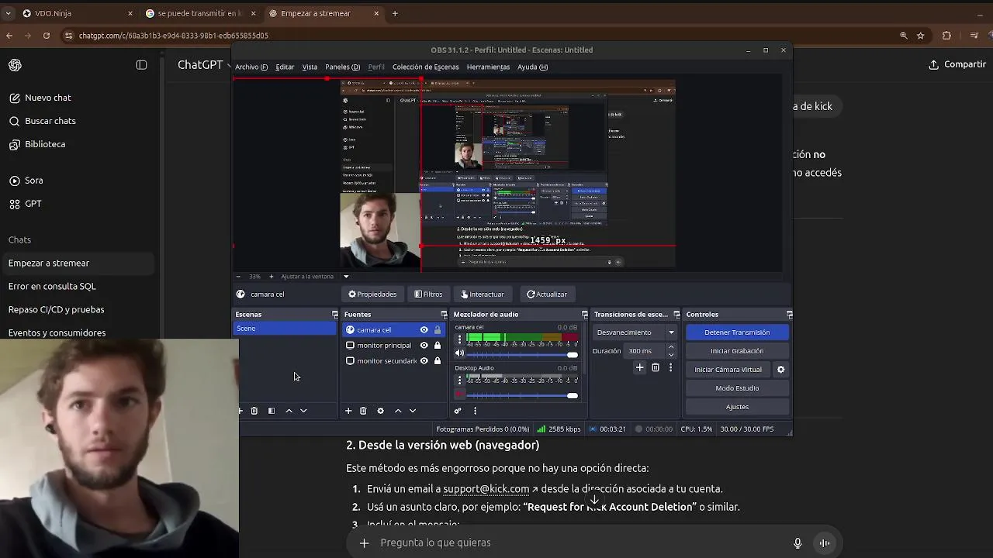
Task: Delete scene using Escenas trash icon
Action: pyautogui.click(x=254, y=411)
